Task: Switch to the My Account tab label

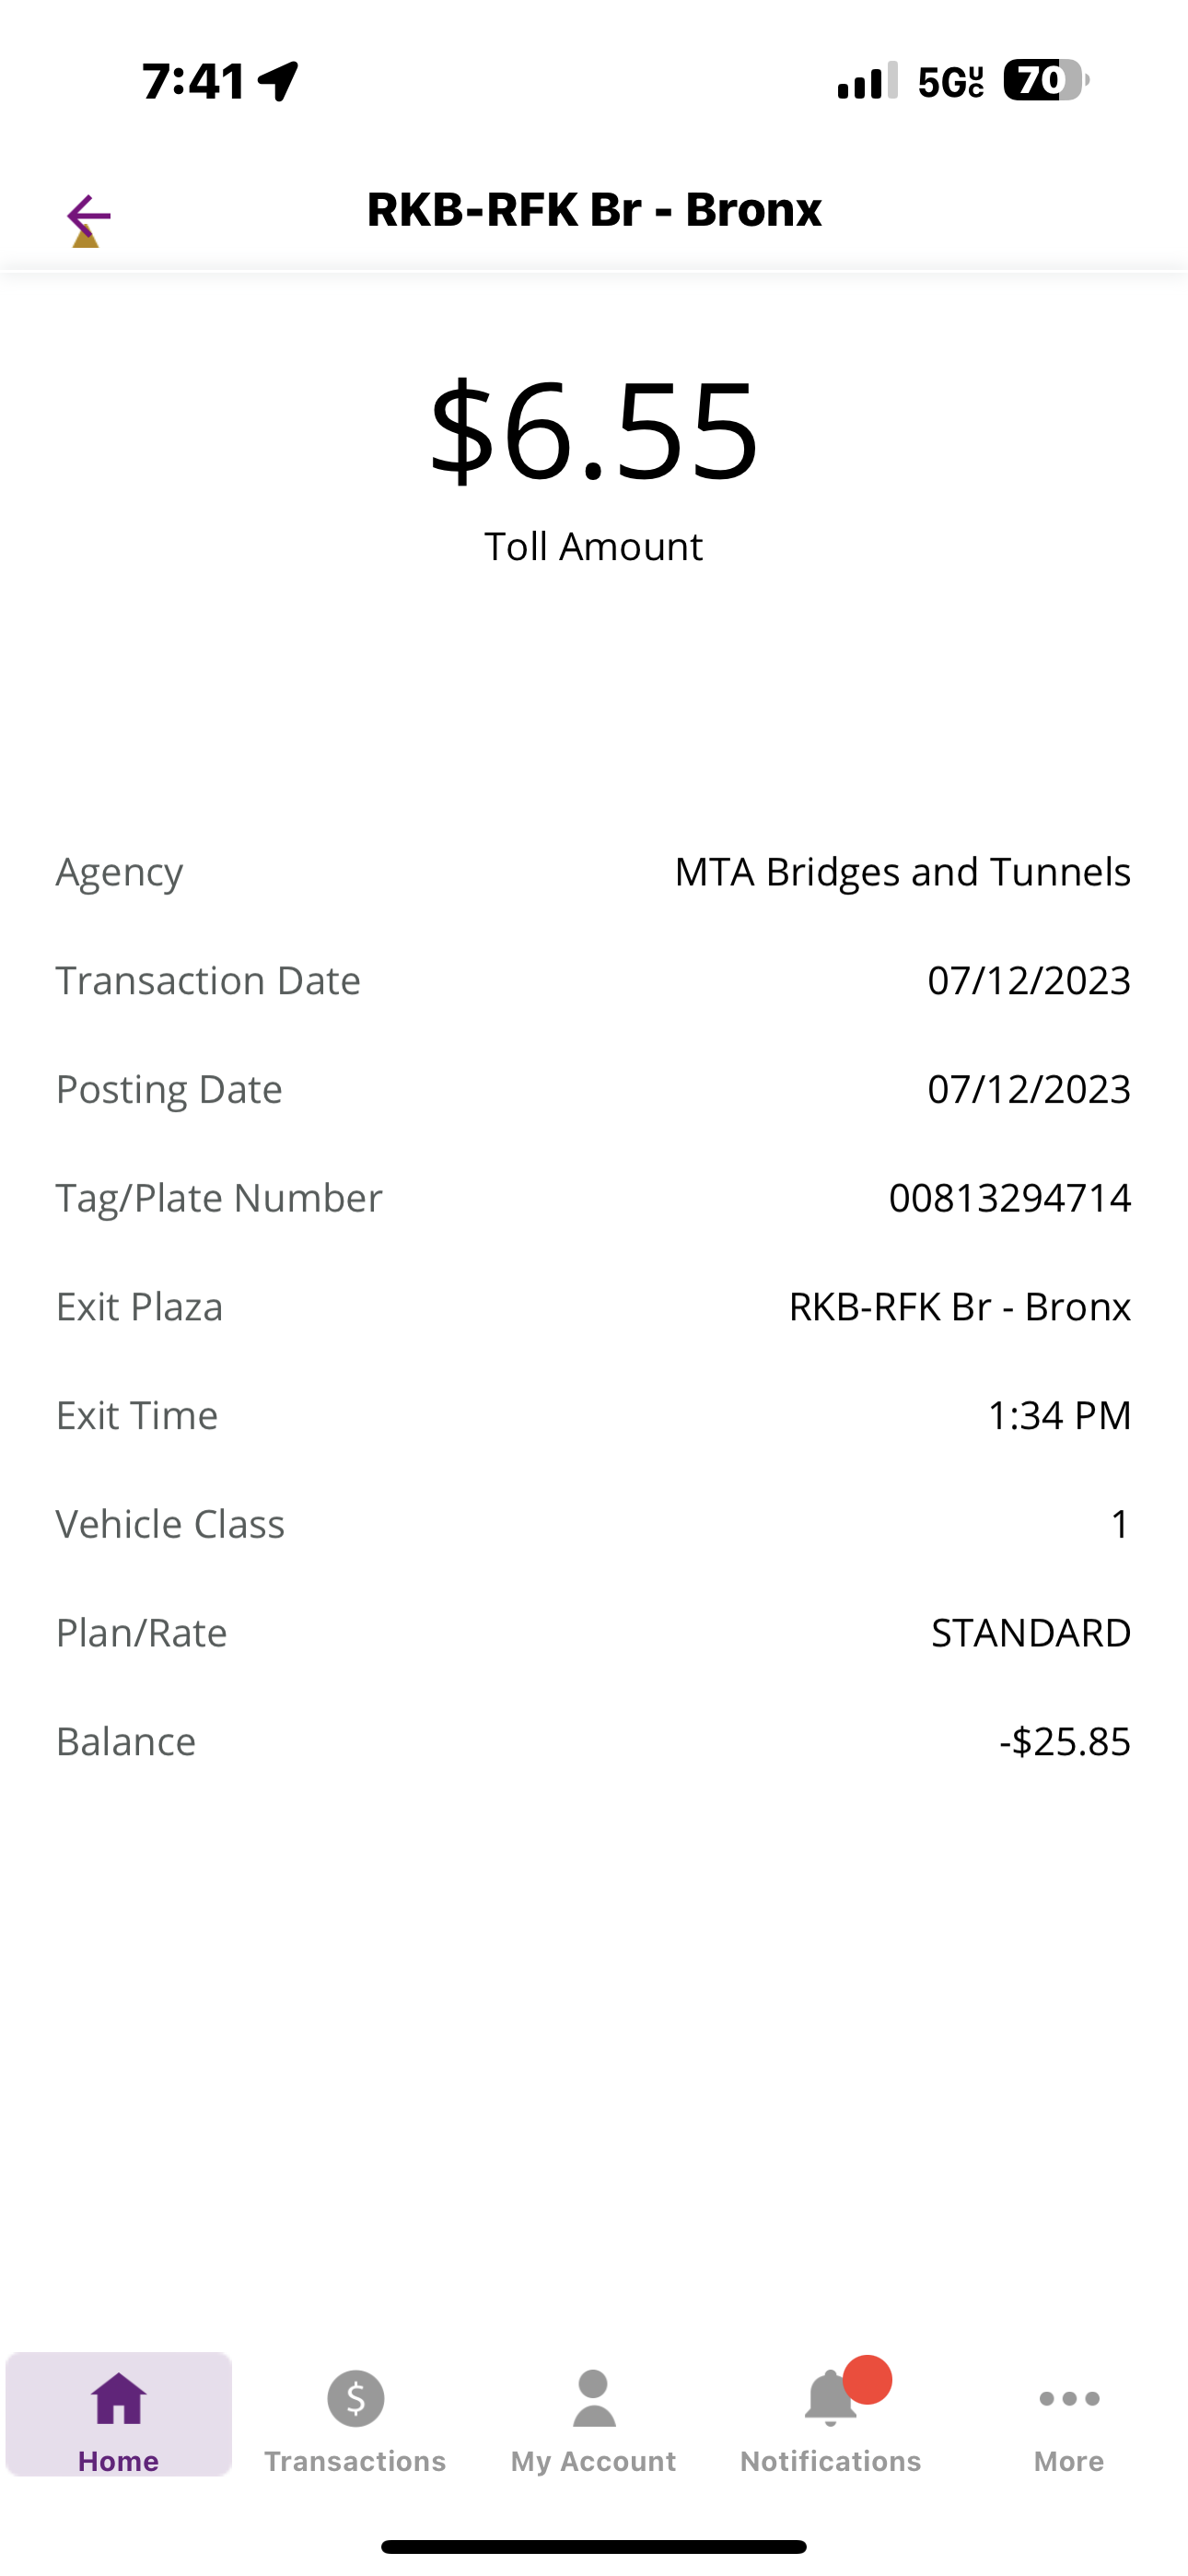Action: tap(593, 2461)
